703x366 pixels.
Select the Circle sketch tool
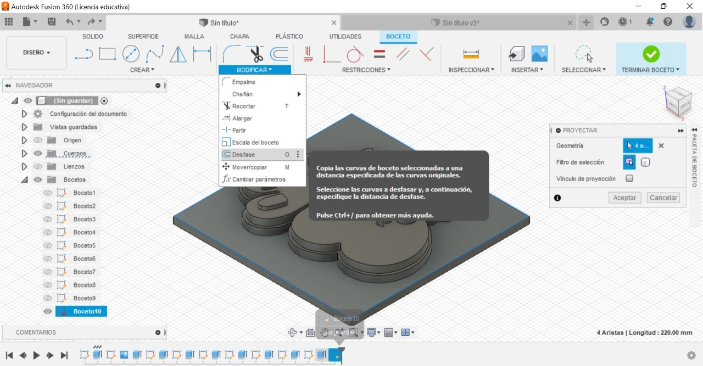pyautogui.click(x=131, y=54)
